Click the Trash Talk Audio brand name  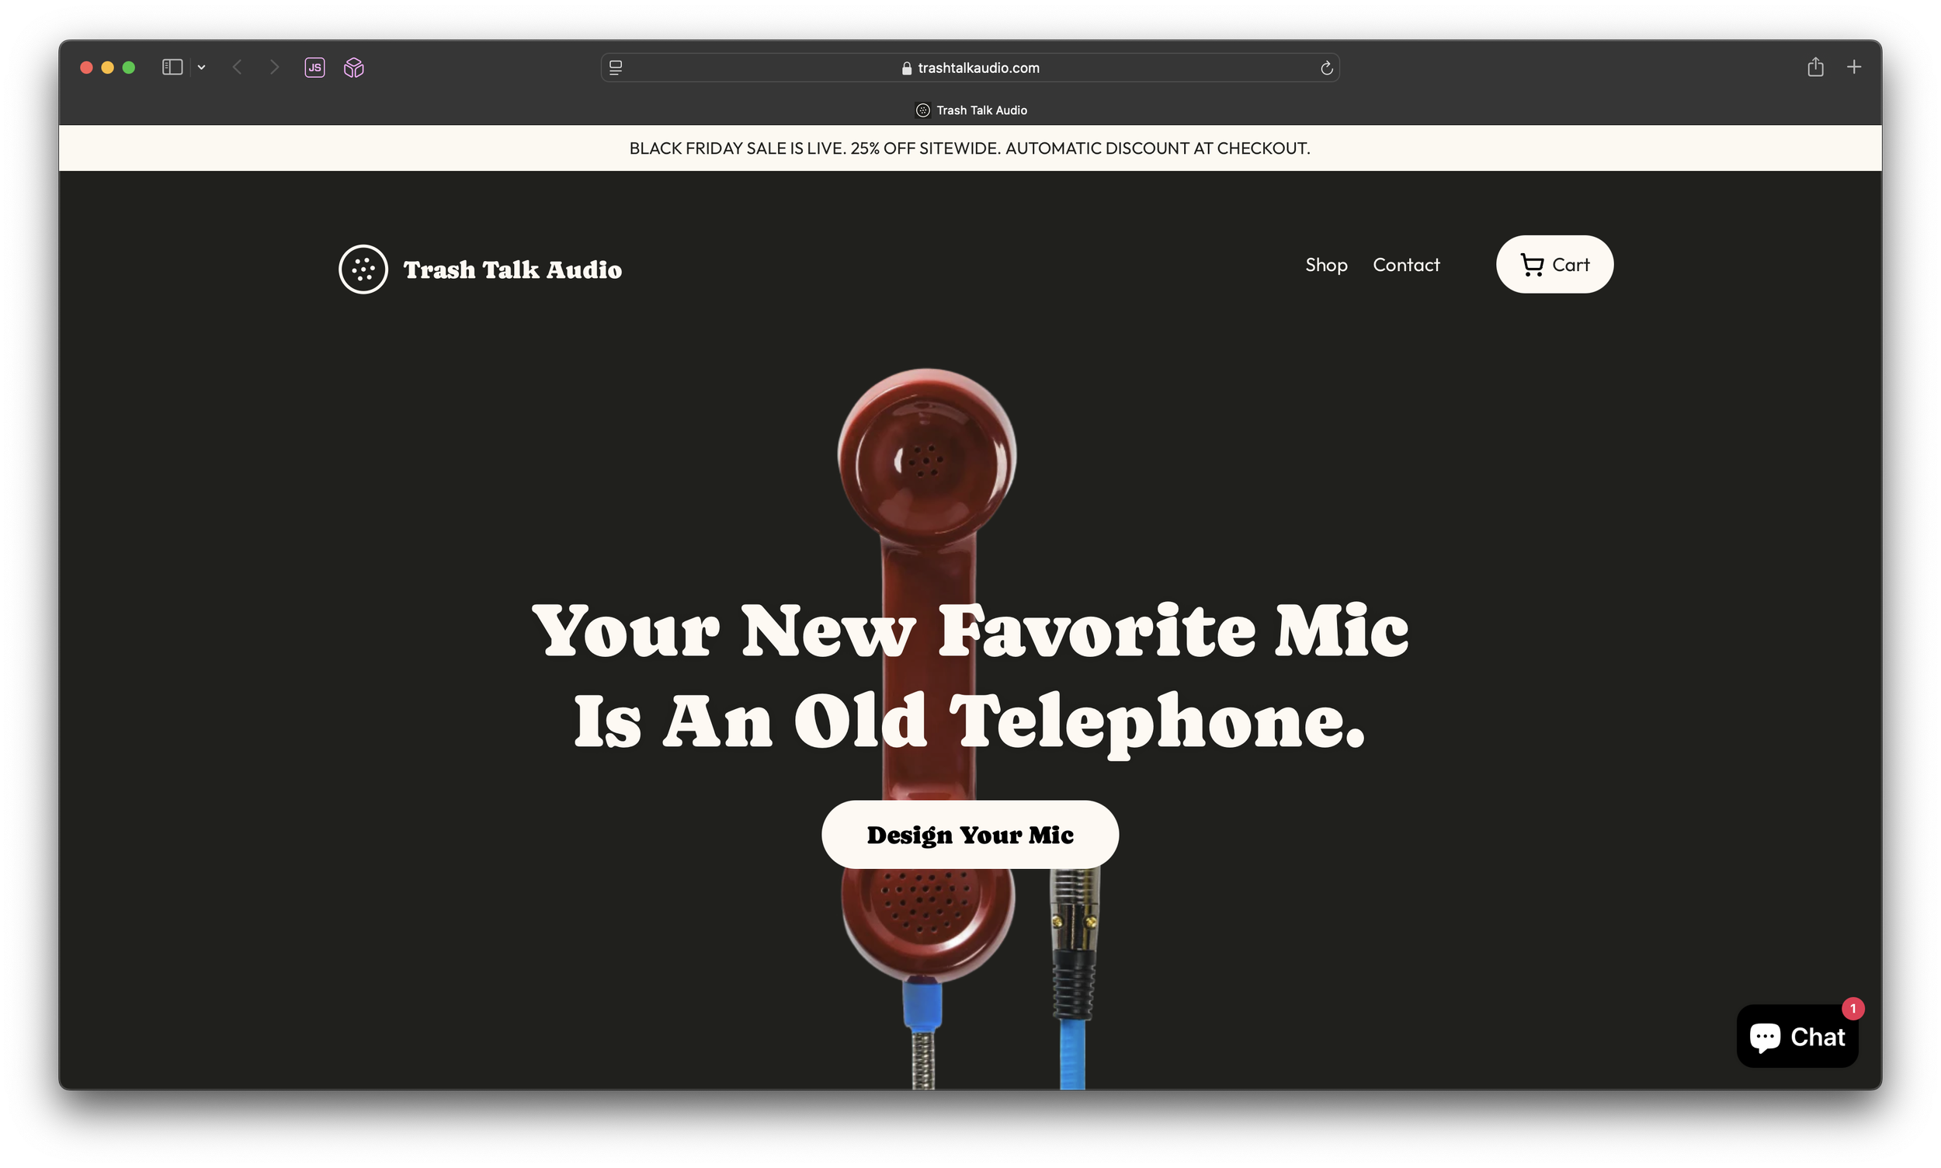tap(512, 270)
